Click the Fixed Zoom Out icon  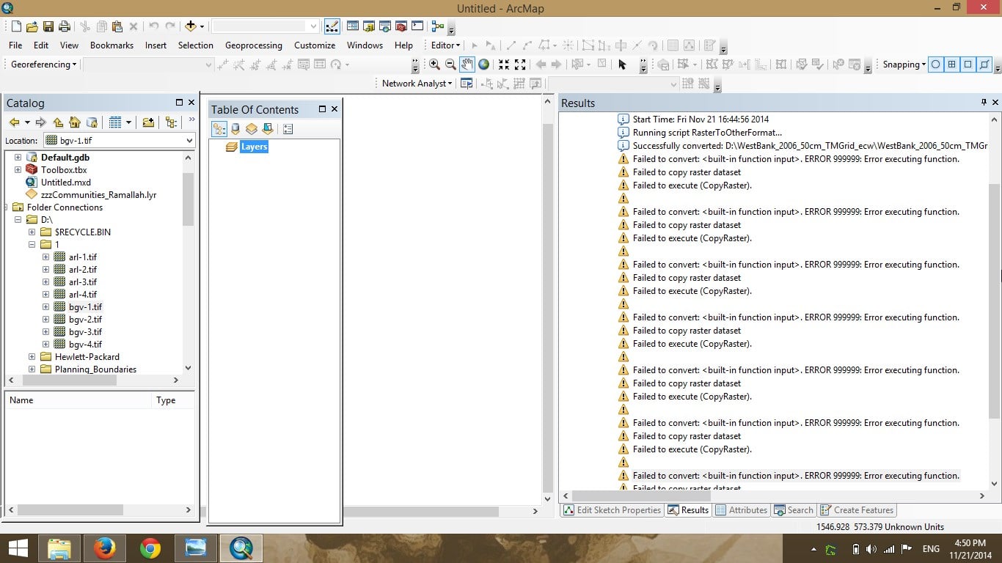click(x=520, y=65)
